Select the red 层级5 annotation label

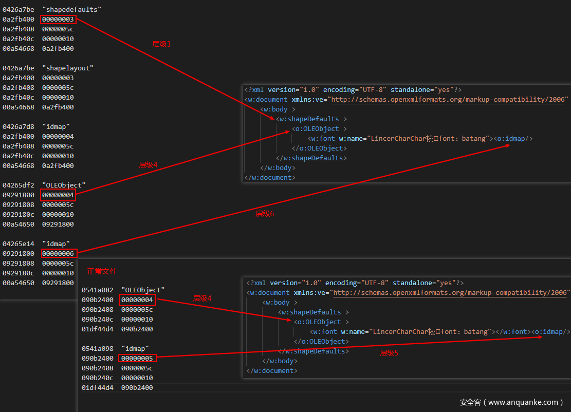(x=389, y=353)
